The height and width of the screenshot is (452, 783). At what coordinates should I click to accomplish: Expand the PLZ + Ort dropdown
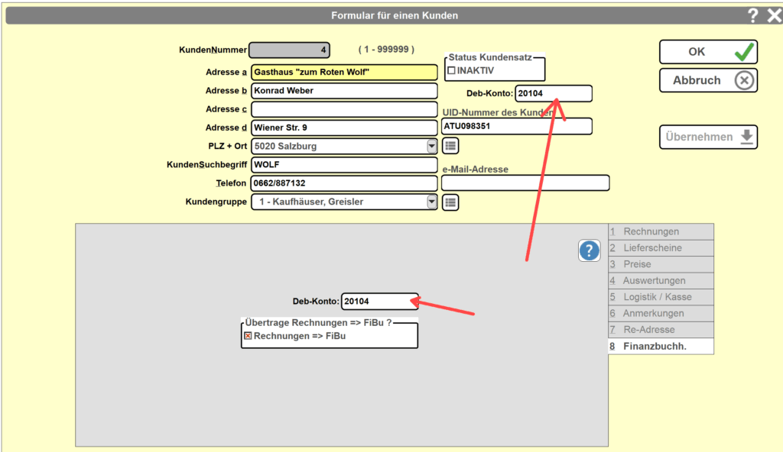click(431, 146)
